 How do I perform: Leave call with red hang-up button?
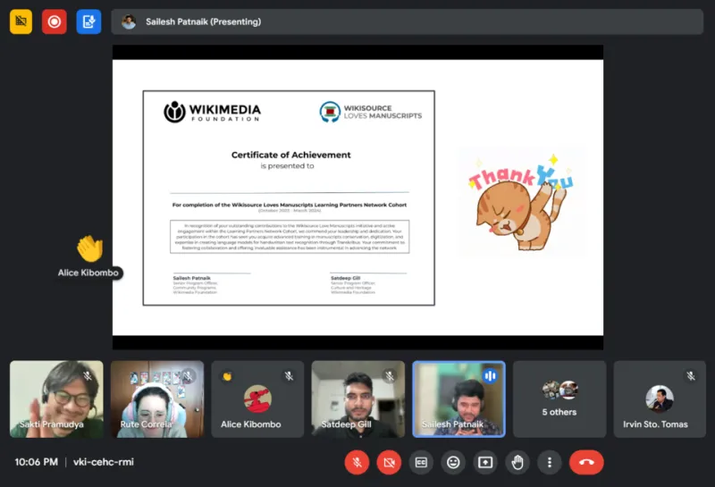[x=586, y=462]
